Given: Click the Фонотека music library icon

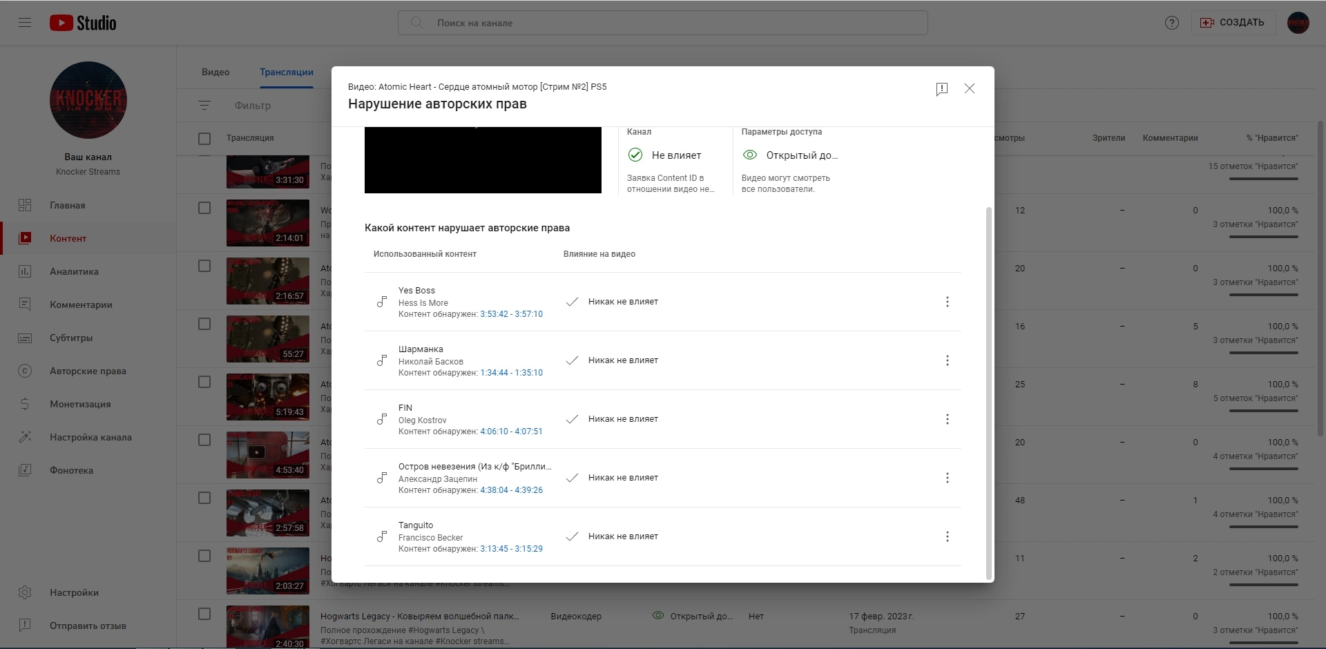Looking at the screenshot, I should coord(25,470).
